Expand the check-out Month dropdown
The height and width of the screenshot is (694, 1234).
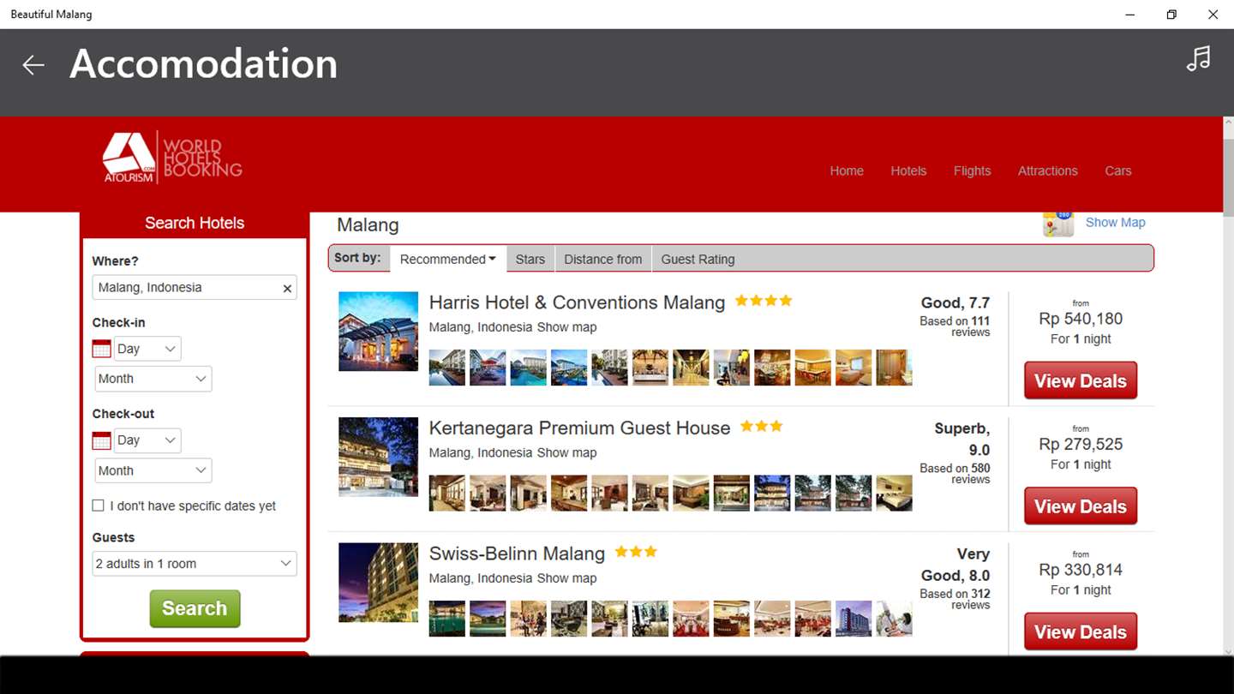pos(153,470)
